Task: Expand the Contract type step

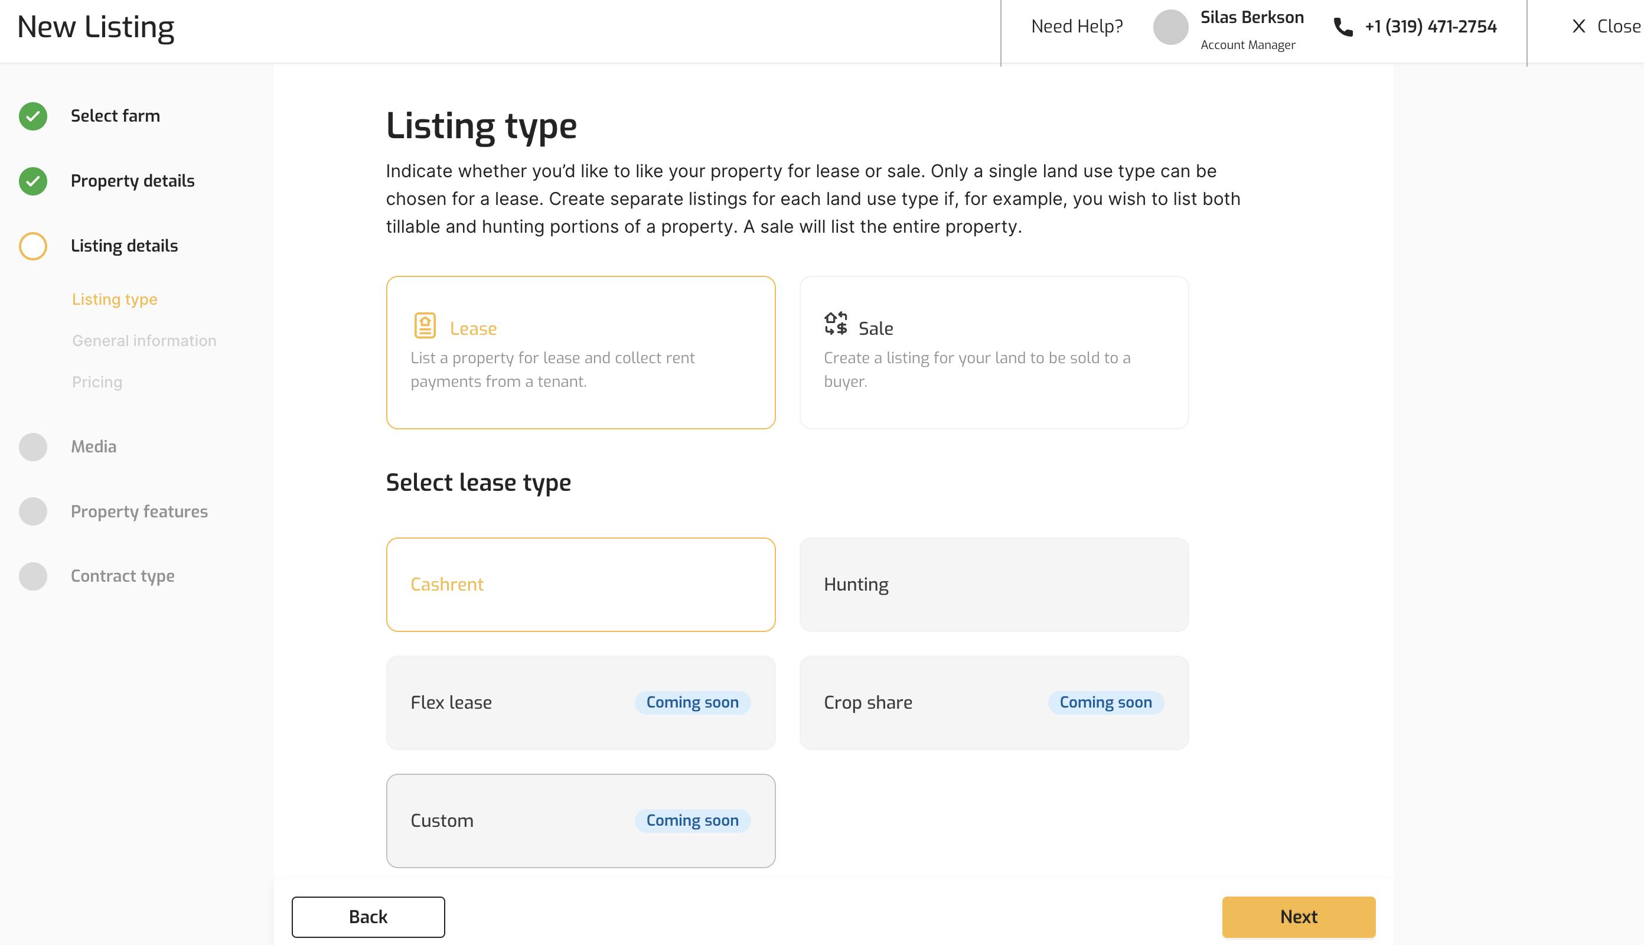Action: pyautogui.click(x=123, y=577)
